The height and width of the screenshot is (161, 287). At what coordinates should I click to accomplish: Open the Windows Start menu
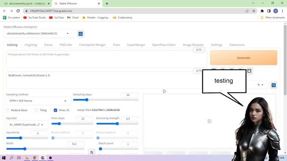point(4,158)
